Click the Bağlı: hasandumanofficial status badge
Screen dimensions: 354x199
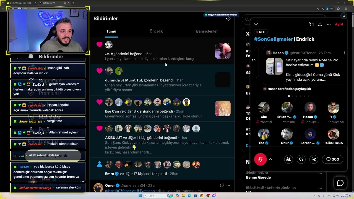point(221,15)
